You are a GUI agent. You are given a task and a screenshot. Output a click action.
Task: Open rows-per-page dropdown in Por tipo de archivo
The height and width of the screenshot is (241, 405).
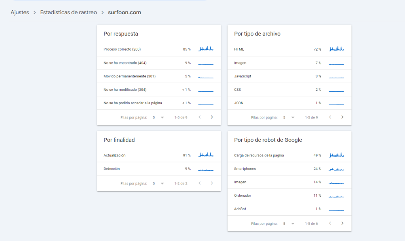click(288, 117)
